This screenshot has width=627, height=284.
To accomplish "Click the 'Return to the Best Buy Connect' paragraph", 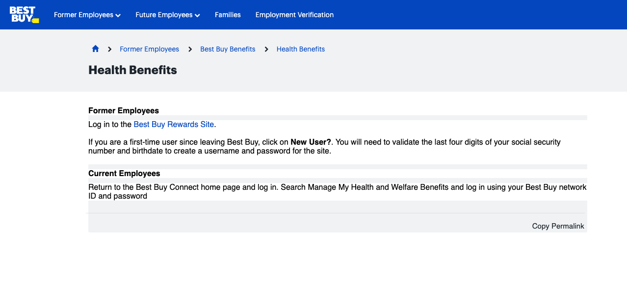I will (x=338, y=191).
